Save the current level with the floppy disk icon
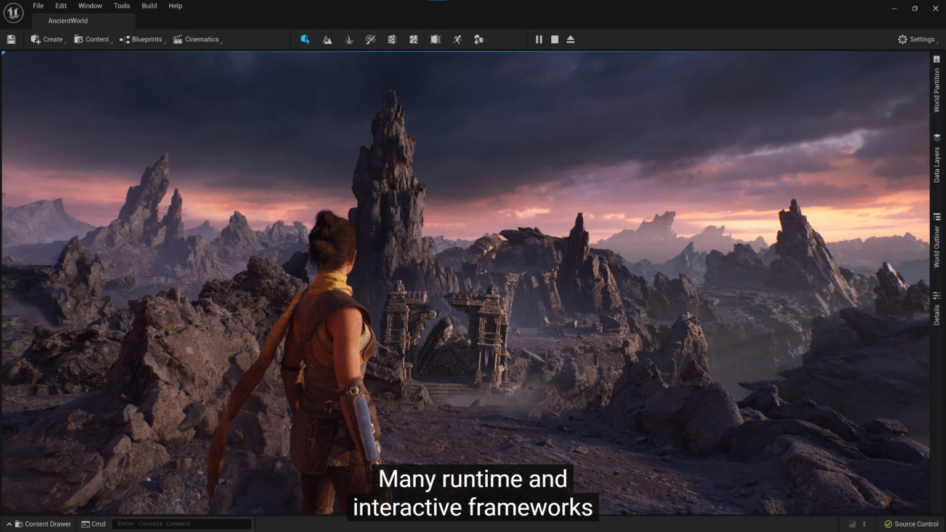 (x=11, y=39)
